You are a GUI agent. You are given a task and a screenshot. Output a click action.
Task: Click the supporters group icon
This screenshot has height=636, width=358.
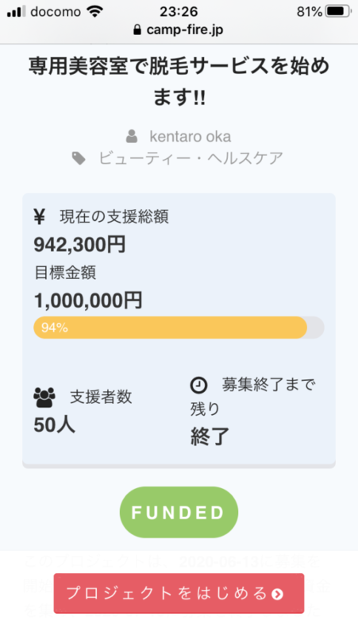coord(44,397)
